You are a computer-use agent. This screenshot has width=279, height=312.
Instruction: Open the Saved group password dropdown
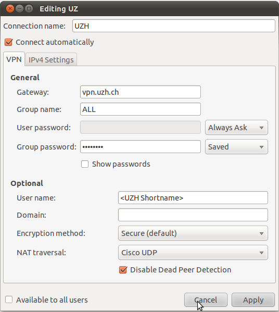[x=236, y=147]
